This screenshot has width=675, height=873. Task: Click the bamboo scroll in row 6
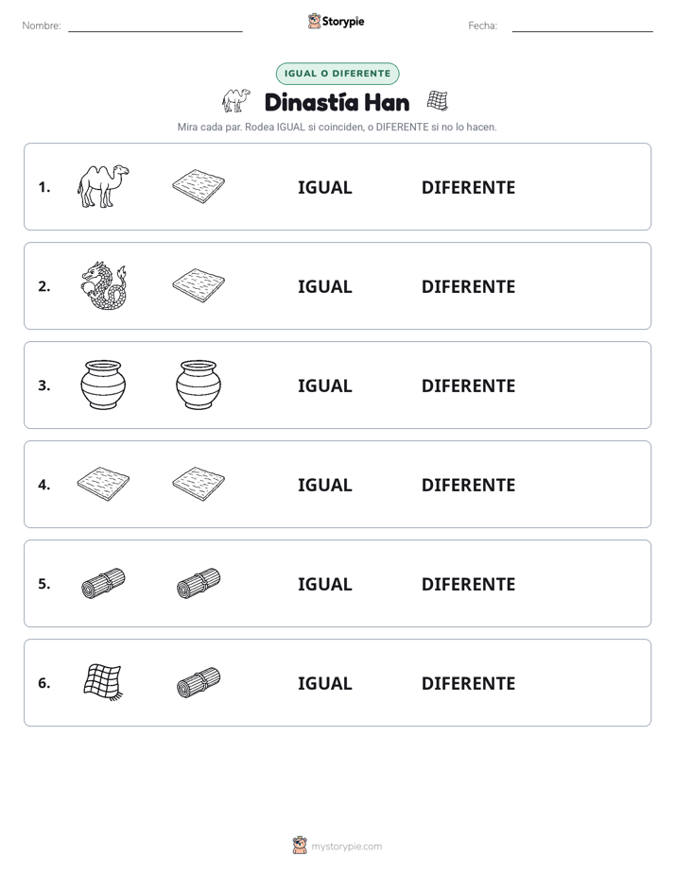(199, 682)
